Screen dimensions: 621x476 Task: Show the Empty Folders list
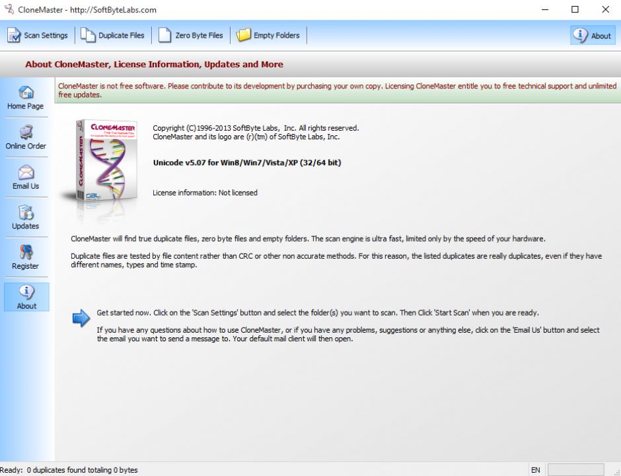pyautogui.click(x=268, y=36)
